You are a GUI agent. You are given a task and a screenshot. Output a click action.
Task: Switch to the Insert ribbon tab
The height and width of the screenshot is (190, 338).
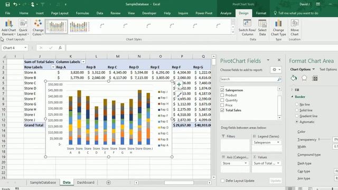pyautogui.click(x=40, y=13)
